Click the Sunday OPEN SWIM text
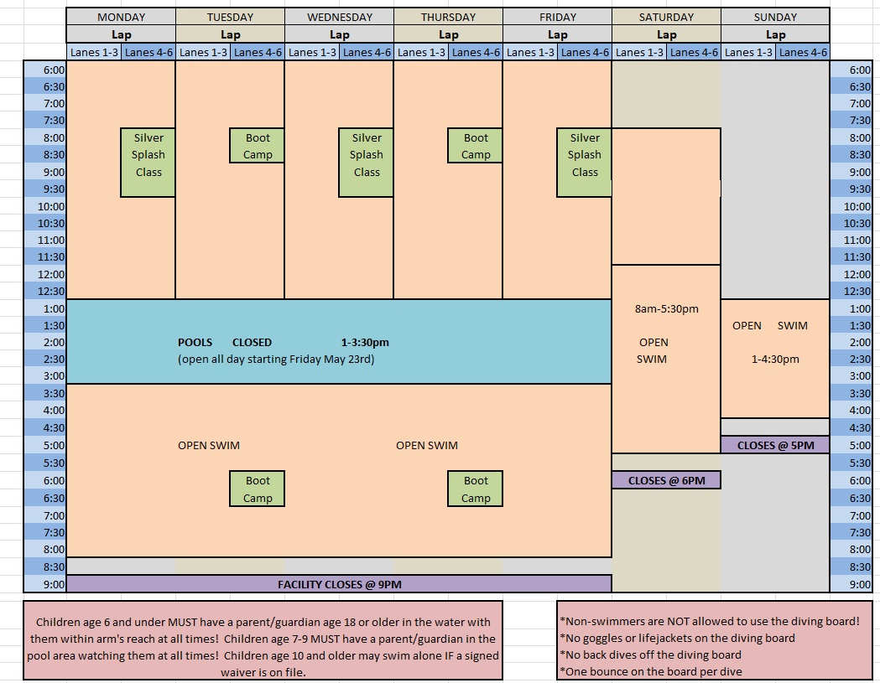Viewport: 880px width, 683px height. click(x=770, y=325)
